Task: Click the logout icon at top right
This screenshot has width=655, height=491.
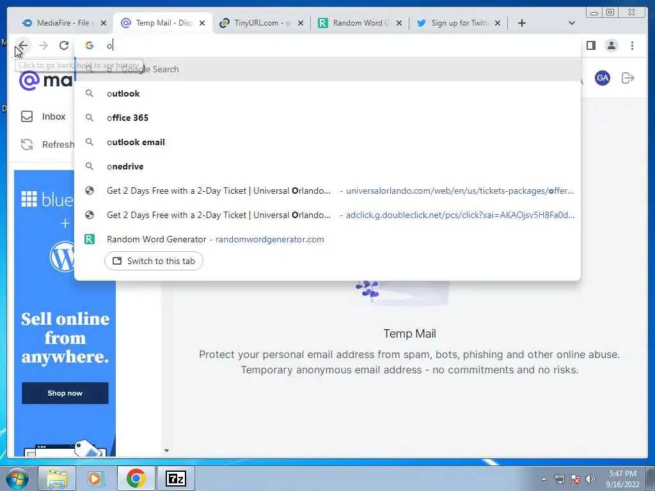Action: pos(628,78)
